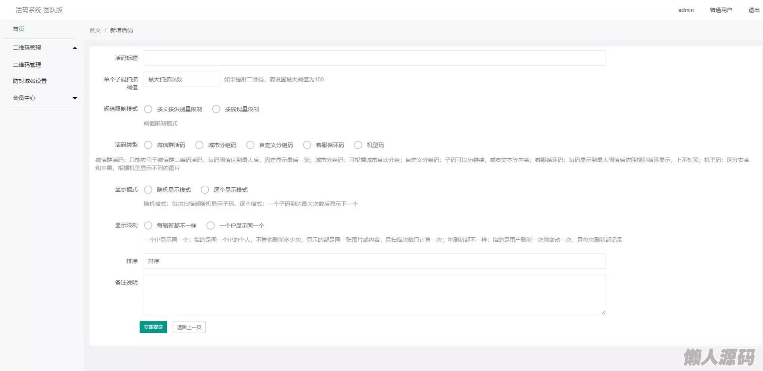
Task: Open 防封域名设置 in sidebar
Action: 30,81
